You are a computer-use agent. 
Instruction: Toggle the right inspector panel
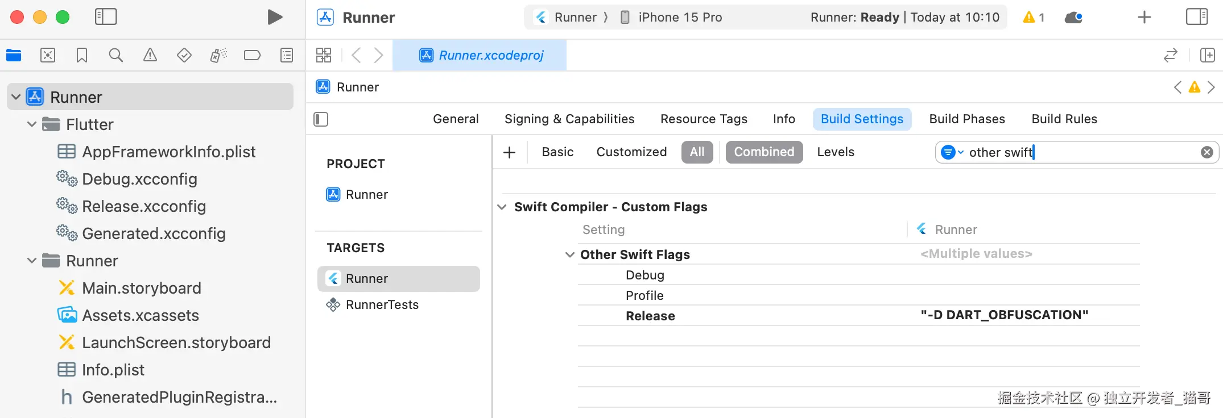(1197, 17)
